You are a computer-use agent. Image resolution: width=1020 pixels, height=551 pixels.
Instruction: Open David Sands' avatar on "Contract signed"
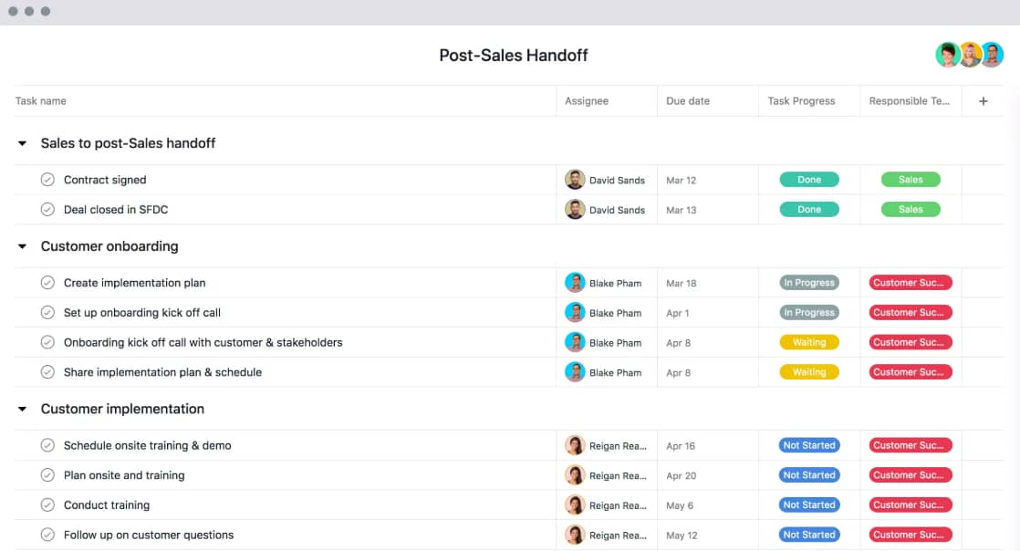tap(576, 180)
